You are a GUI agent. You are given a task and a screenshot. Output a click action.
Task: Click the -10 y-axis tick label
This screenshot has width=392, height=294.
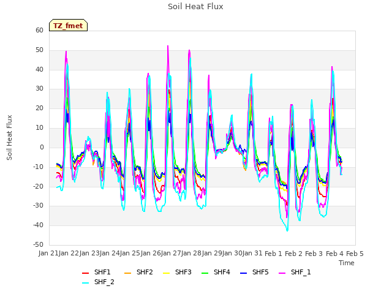pyautogui.click(x=39, y=167)
